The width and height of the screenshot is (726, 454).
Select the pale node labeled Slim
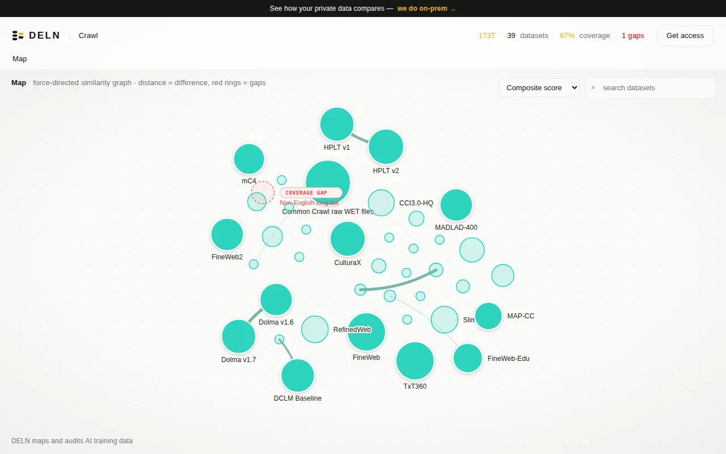(445, 320)
